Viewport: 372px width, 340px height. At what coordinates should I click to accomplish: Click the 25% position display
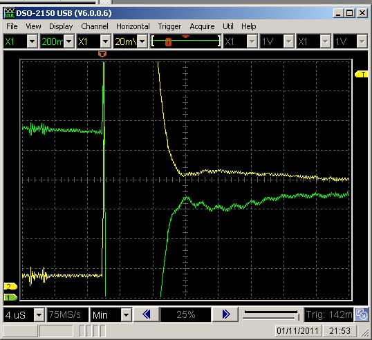click(x=186, y=314)
